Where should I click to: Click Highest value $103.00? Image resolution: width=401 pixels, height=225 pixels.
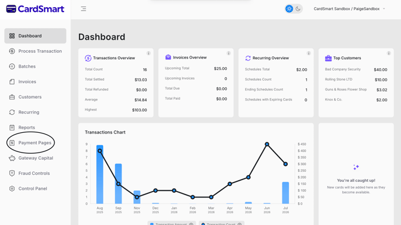[x=139, y=110]
